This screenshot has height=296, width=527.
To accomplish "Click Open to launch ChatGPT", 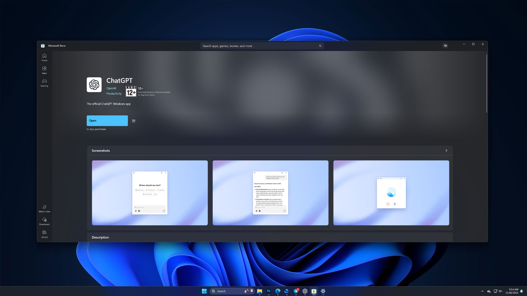I will [x=107, y=121].
